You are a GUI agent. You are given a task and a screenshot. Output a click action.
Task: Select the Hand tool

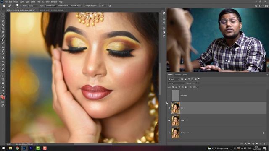tap(3, 83)
